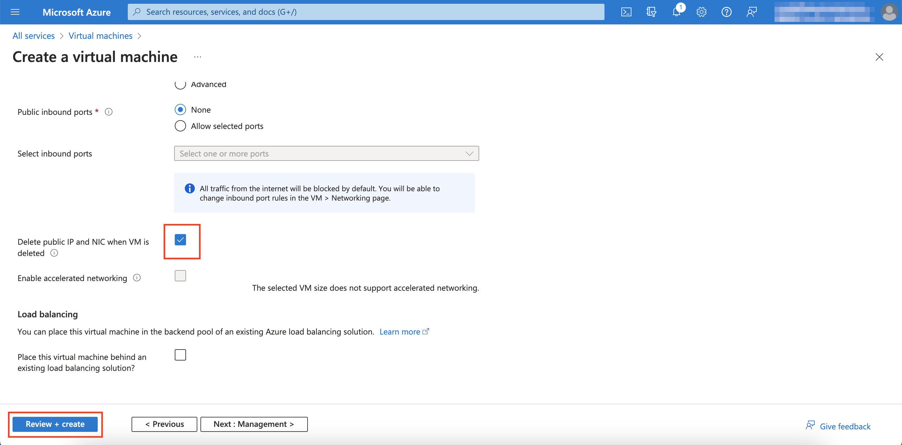Navigate to Virtual machines breadcrumb
Screen dimensions: 902x445
pyautogui.click(x=100, y=35)
